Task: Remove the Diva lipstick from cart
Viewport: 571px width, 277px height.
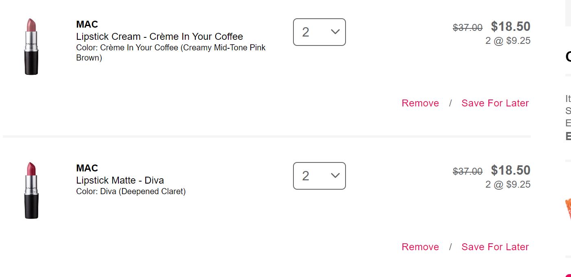Action: [420, 247]
